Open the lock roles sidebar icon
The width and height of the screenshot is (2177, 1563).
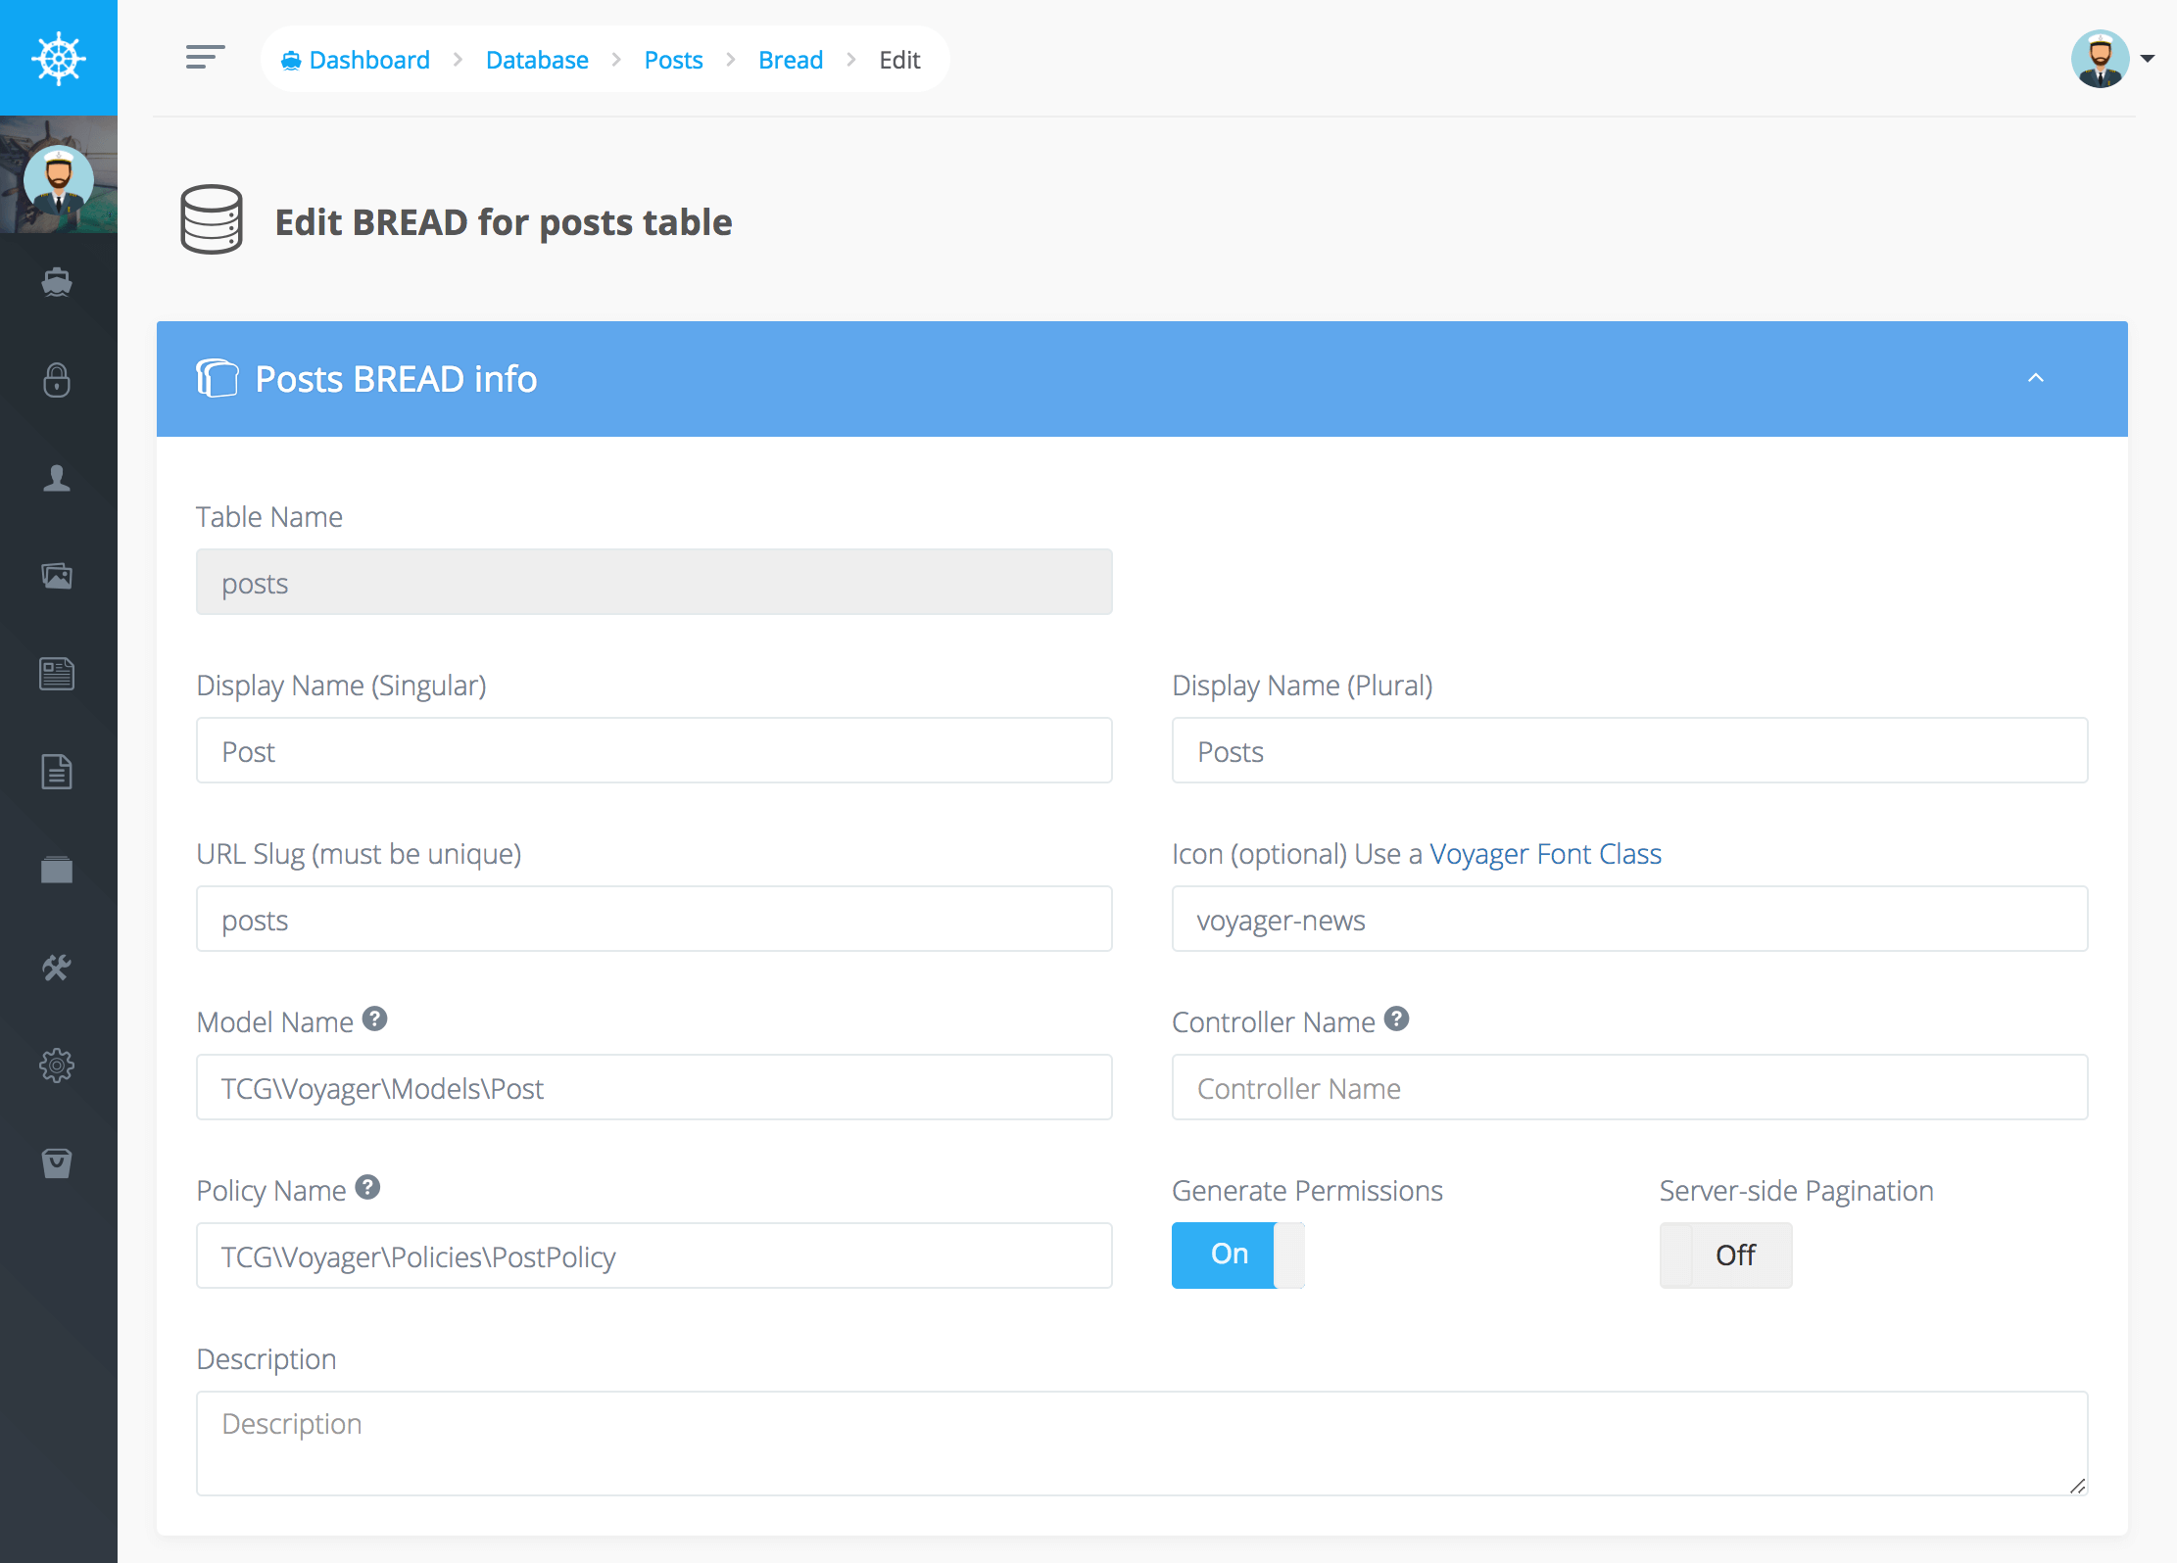57,380
